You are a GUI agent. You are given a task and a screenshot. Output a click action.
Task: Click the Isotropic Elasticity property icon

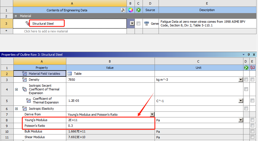point(24,108)
